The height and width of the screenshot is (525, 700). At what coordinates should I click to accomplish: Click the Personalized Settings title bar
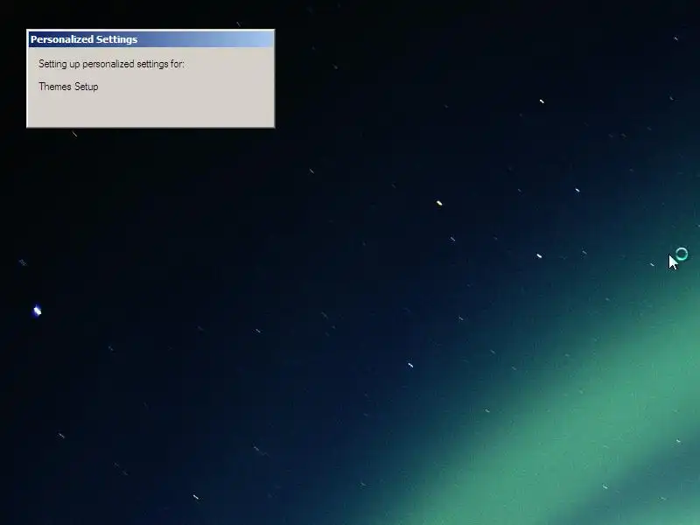point(150,39)
